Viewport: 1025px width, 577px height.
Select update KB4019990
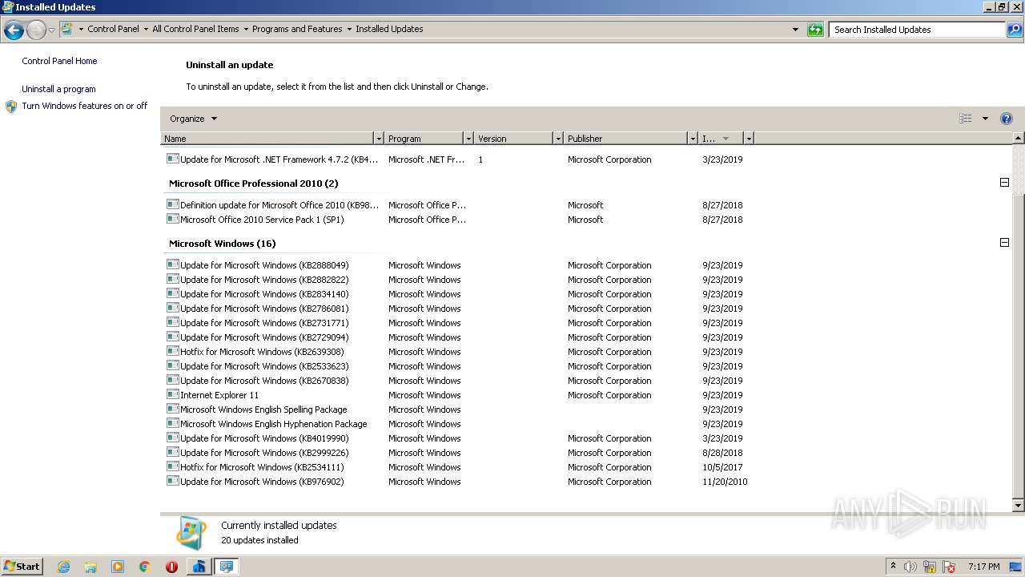pyautogui.click(x=456, y=438)
